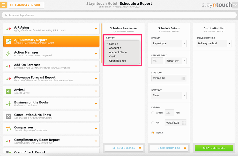Click the A/R Aging chevron arrows
Image resolution: width=238 pixels, height=156 pixels.
coord(96,29)
